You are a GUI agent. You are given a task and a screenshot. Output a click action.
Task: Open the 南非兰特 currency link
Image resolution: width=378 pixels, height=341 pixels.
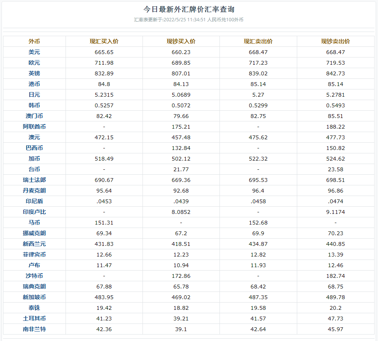pos(34,329)
